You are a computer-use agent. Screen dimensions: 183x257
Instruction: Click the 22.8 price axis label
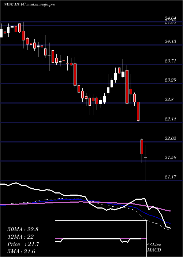[169, 99]
